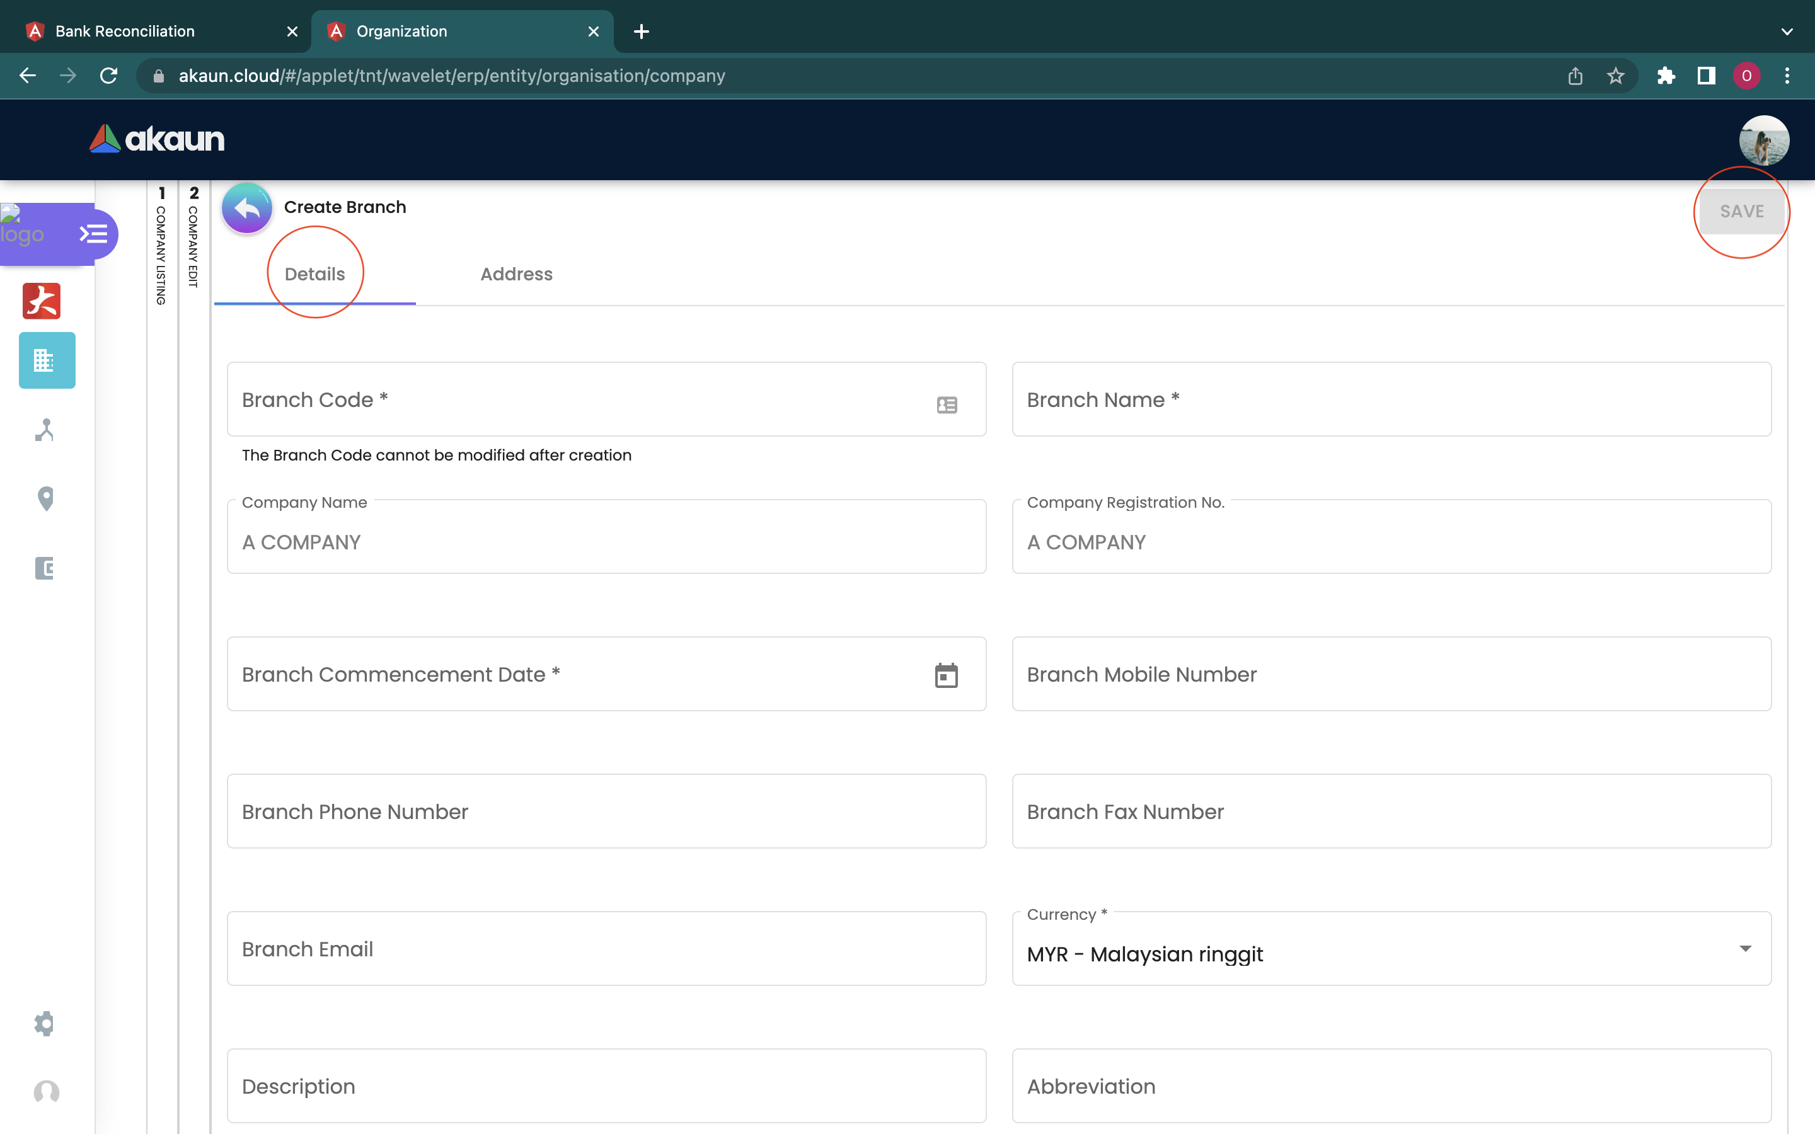The width and height of the screenshot is (1815, 1134).
Task: Select the Details tab
Action: click(315, 275)
